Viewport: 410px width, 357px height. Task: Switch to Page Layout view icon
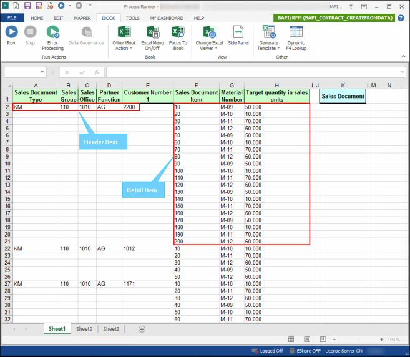pyautogui.click(x=307, y=340)
